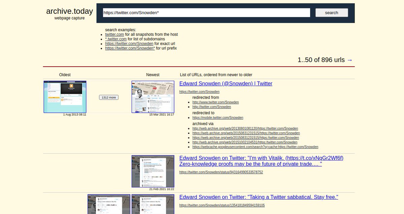
Task: Click '1..50 of 896 urls' count text
Action: pos(321,60)
